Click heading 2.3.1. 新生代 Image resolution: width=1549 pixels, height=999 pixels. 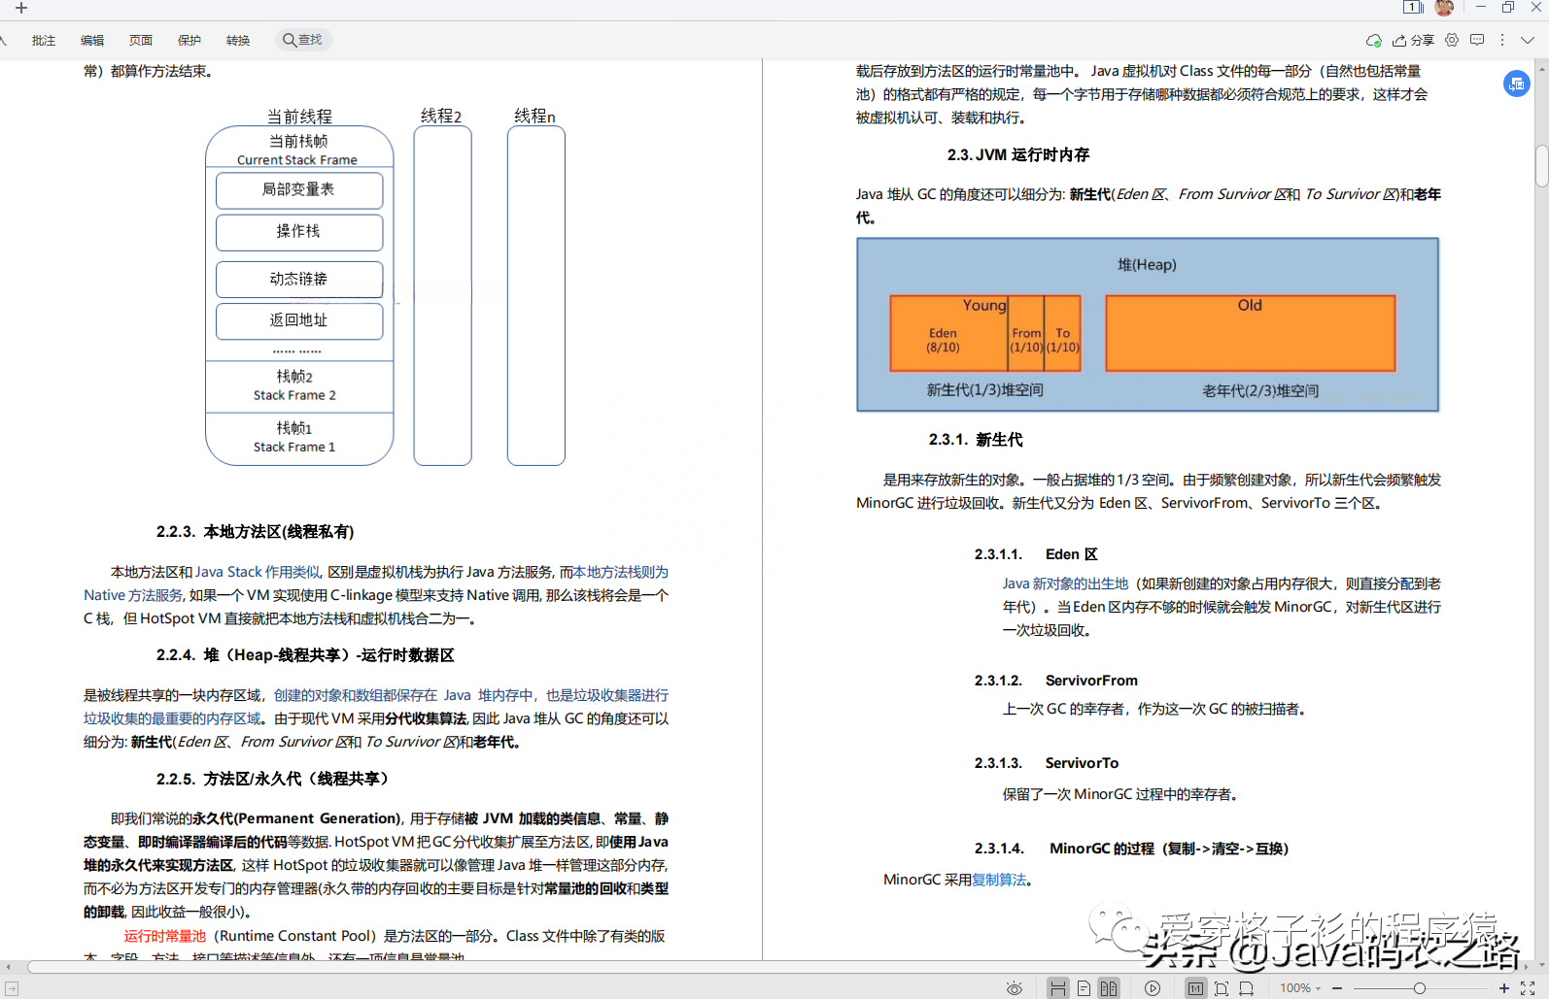point(976,440)
